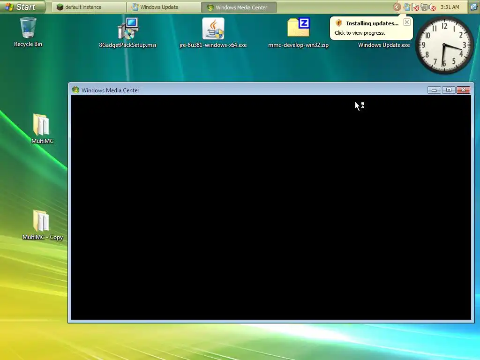Select the MultiMC - Copy folder icon
480x360 pixels.
(41, 220)
